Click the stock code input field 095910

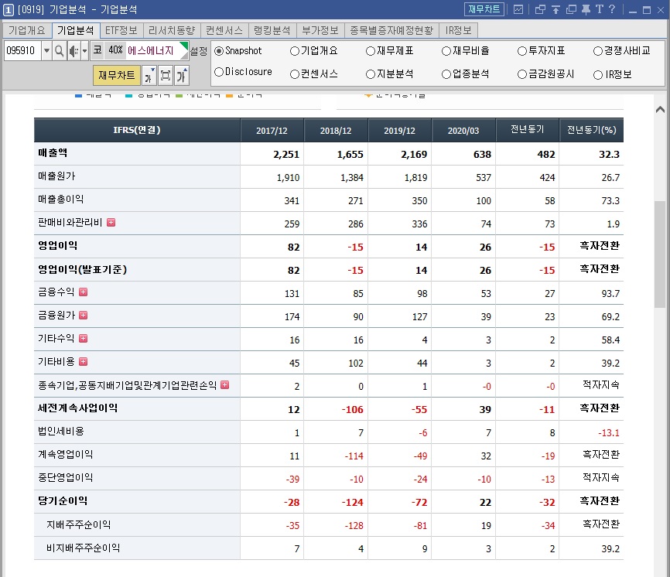(22, 51)
